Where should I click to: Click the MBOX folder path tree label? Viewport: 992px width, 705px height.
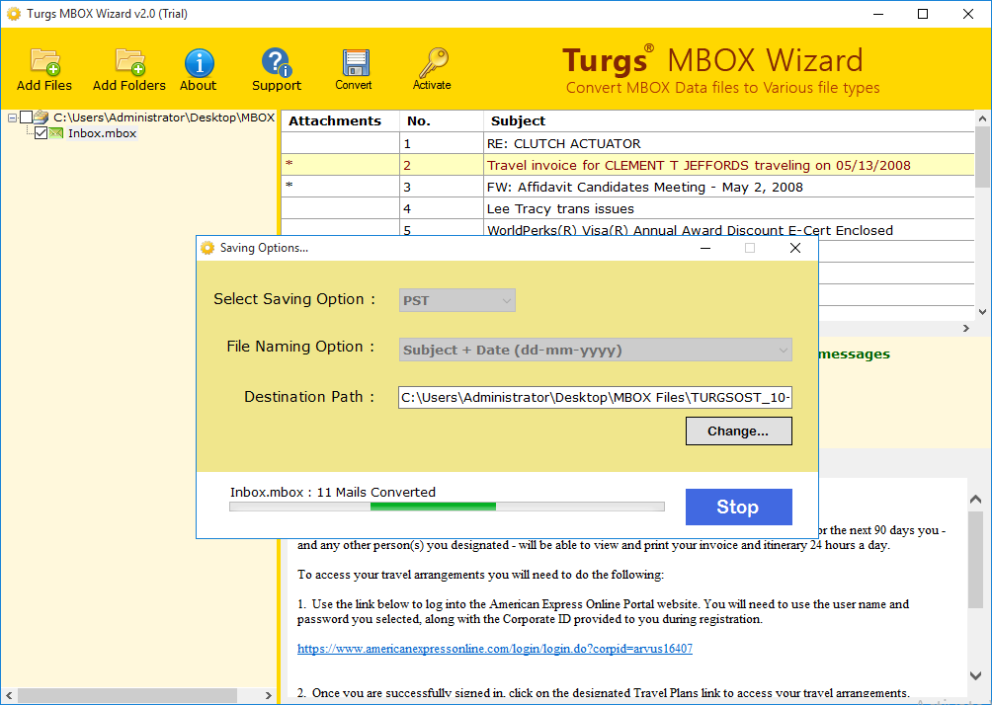coord(164,117)
